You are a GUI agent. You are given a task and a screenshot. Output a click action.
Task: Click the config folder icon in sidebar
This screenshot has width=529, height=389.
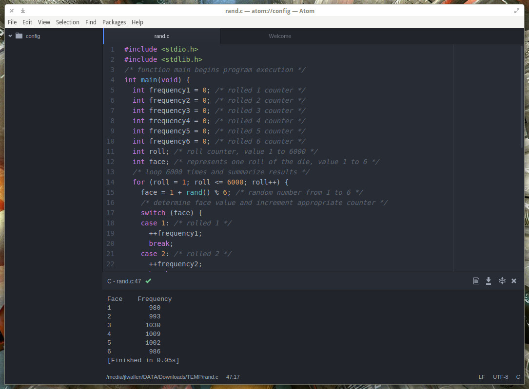pyautogui.click(x=19, y=36)
